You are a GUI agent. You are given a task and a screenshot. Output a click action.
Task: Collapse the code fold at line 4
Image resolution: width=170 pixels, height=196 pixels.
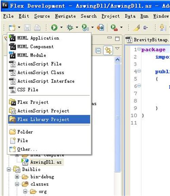point(139,71)
